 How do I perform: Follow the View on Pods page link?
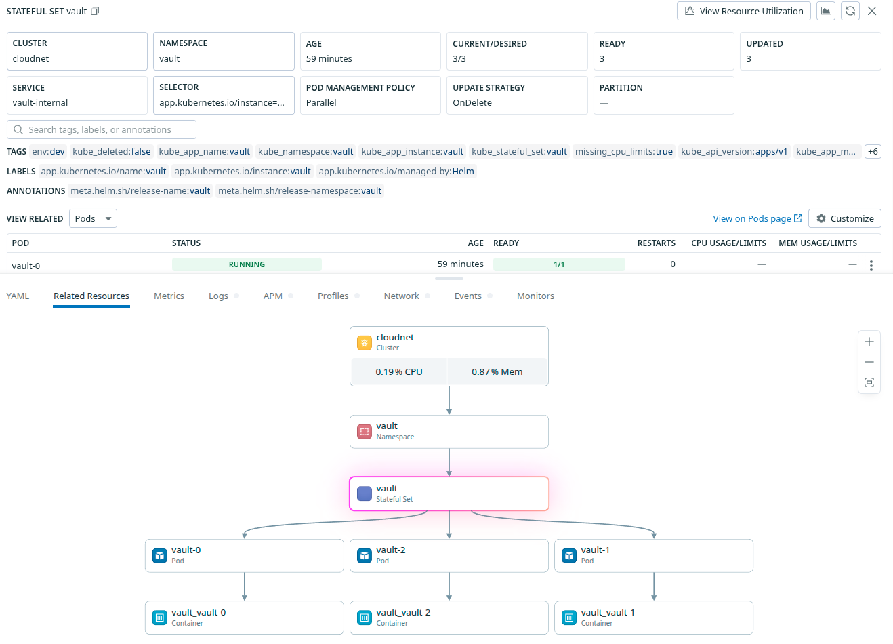757,218
